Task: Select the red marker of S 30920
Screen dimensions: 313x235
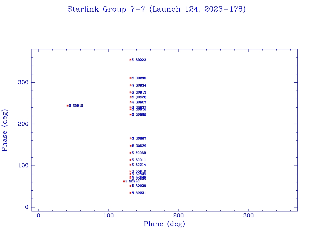Action: [124, 181]
